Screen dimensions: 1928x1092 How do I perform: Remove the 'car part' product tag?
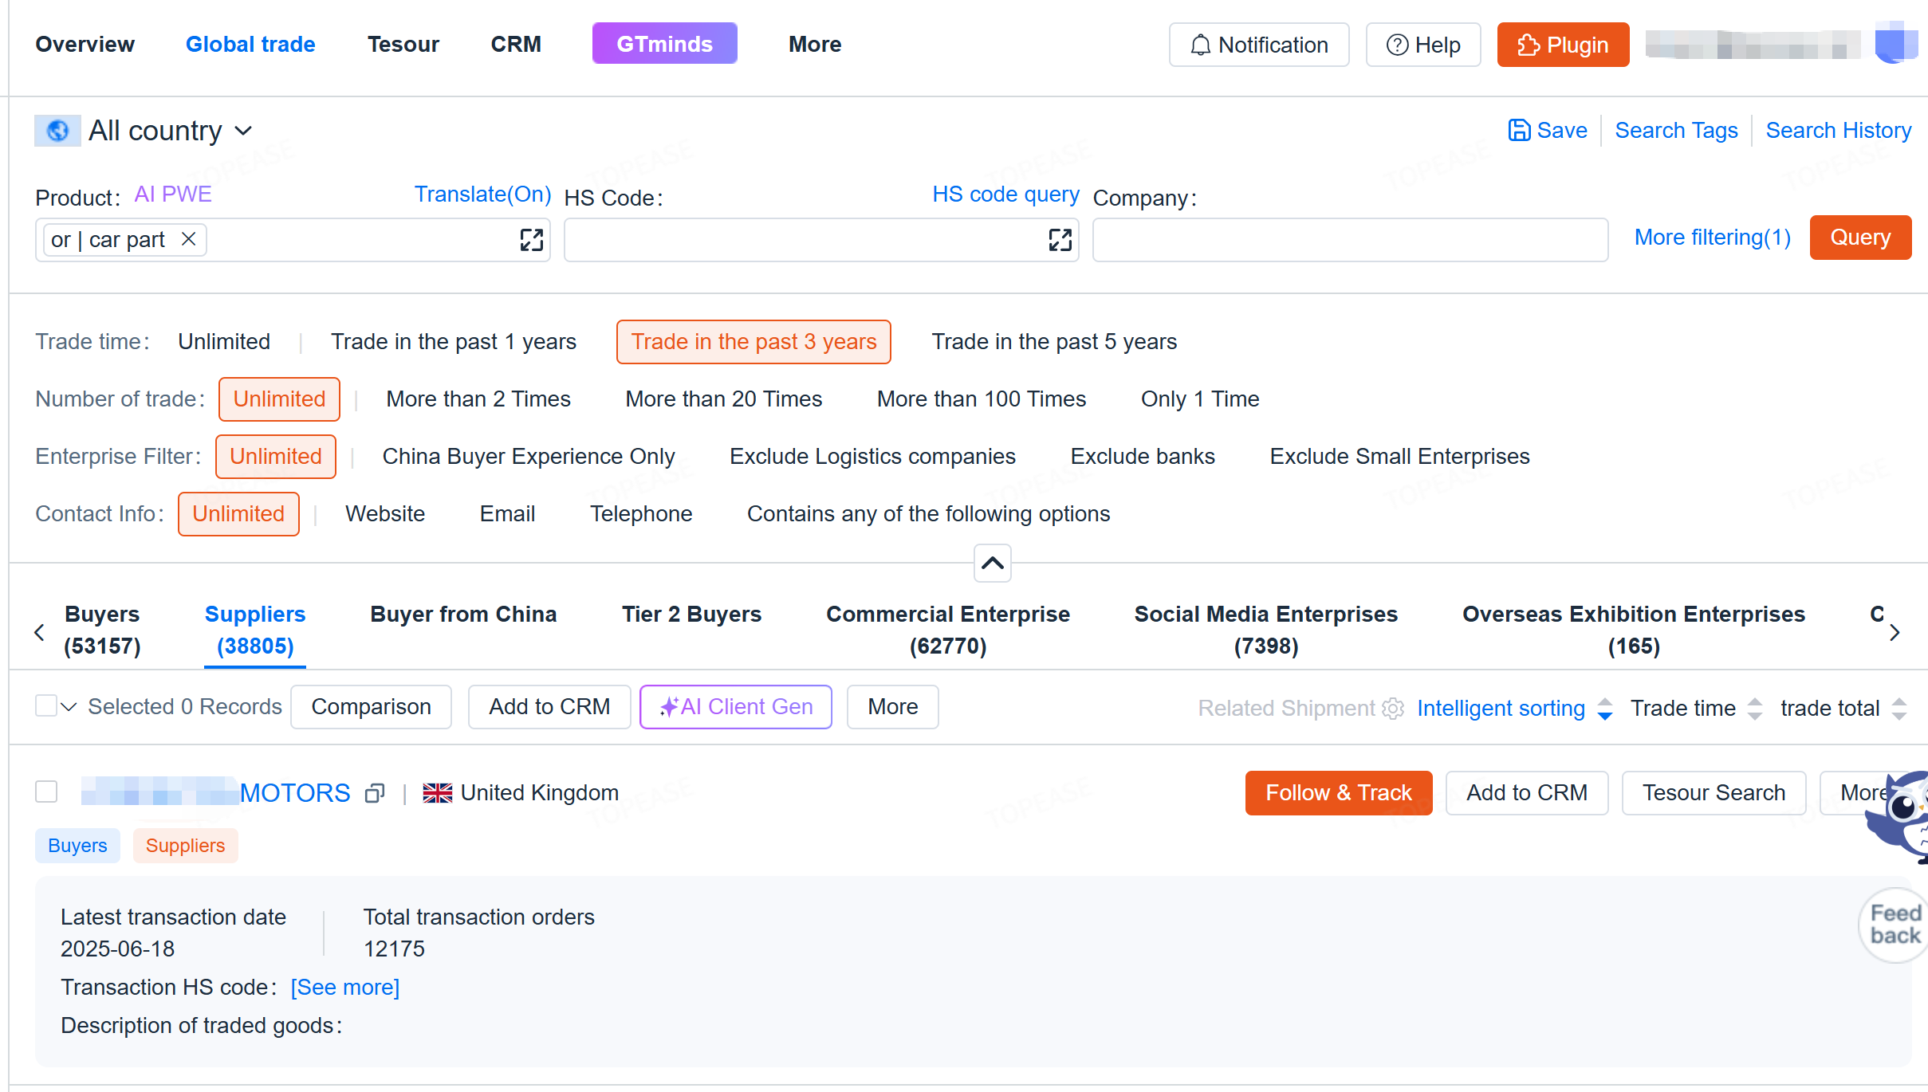point(188,239)
